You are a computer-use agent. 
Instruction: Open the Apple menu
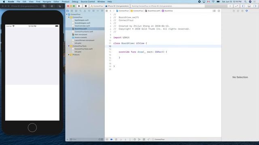(4, 2)
